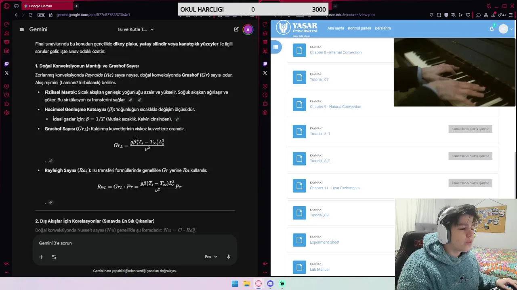This screenshot has height=290, width=517.
Task: Open the Windows Start menu
Action: pos(235,284)
